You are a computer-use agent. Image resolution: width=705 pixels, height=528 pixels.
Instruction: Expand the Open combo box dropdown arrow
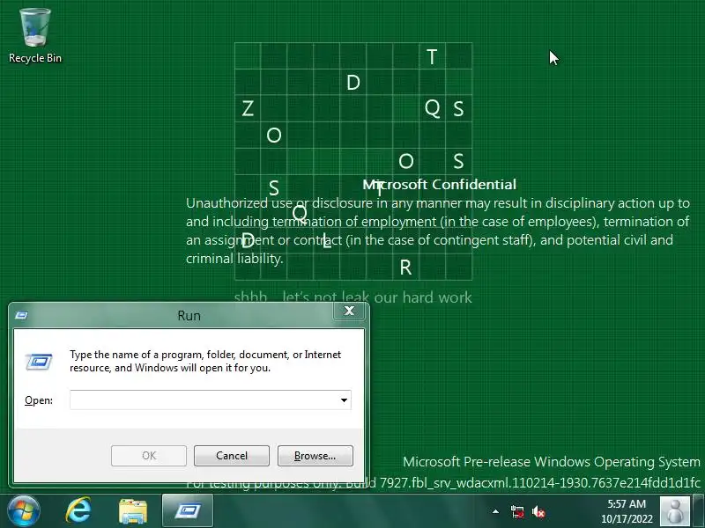[344, 400]
